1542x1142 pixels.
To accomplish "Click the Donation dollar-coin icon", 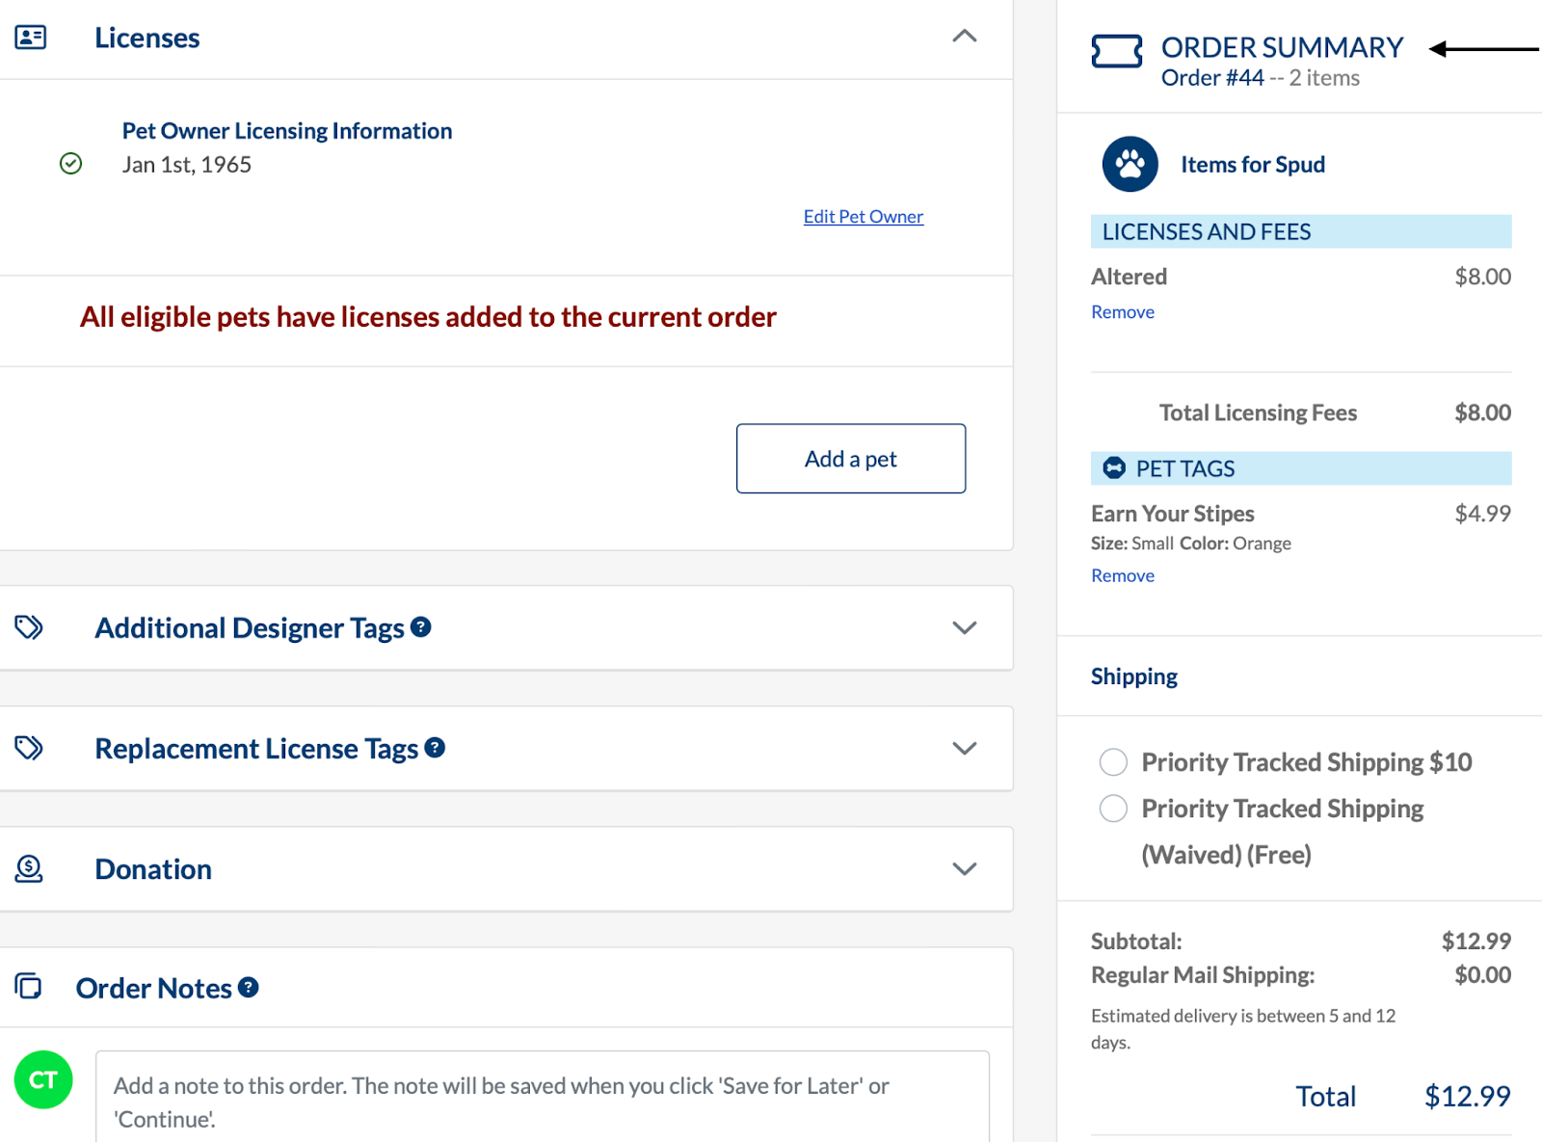I will pos(28,868).
